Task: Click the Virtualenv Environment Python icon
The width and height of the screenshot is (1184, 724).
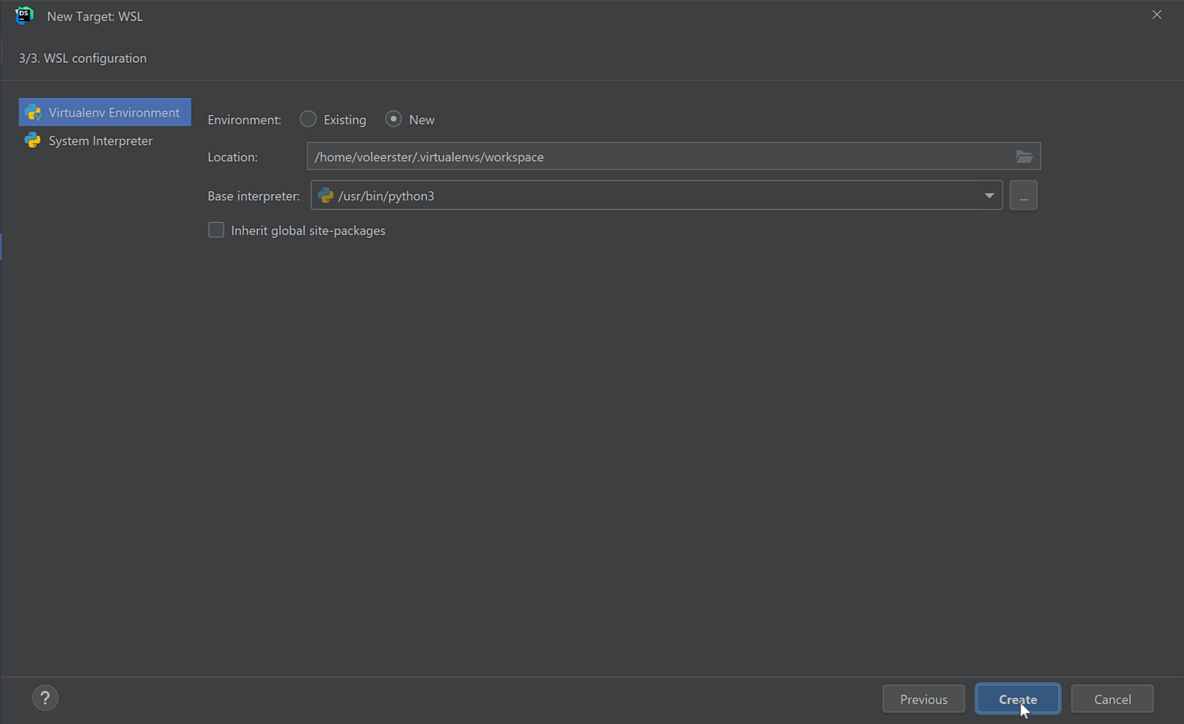Action: point(33,113)
